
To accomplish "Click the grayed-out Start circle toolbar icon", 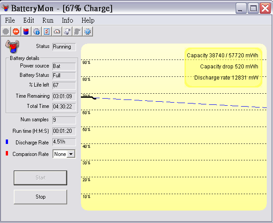I will coord(6,32).
